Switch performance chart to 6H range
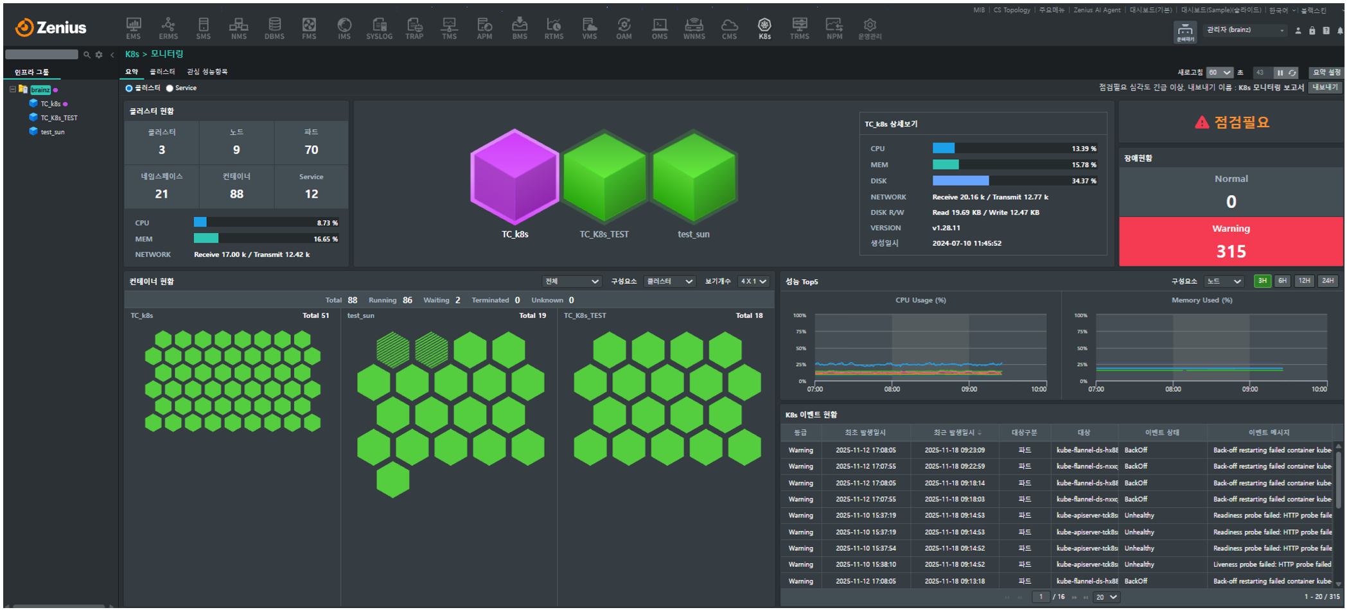The height and width of the screenshot is (610, 1347). [1282, 281]
